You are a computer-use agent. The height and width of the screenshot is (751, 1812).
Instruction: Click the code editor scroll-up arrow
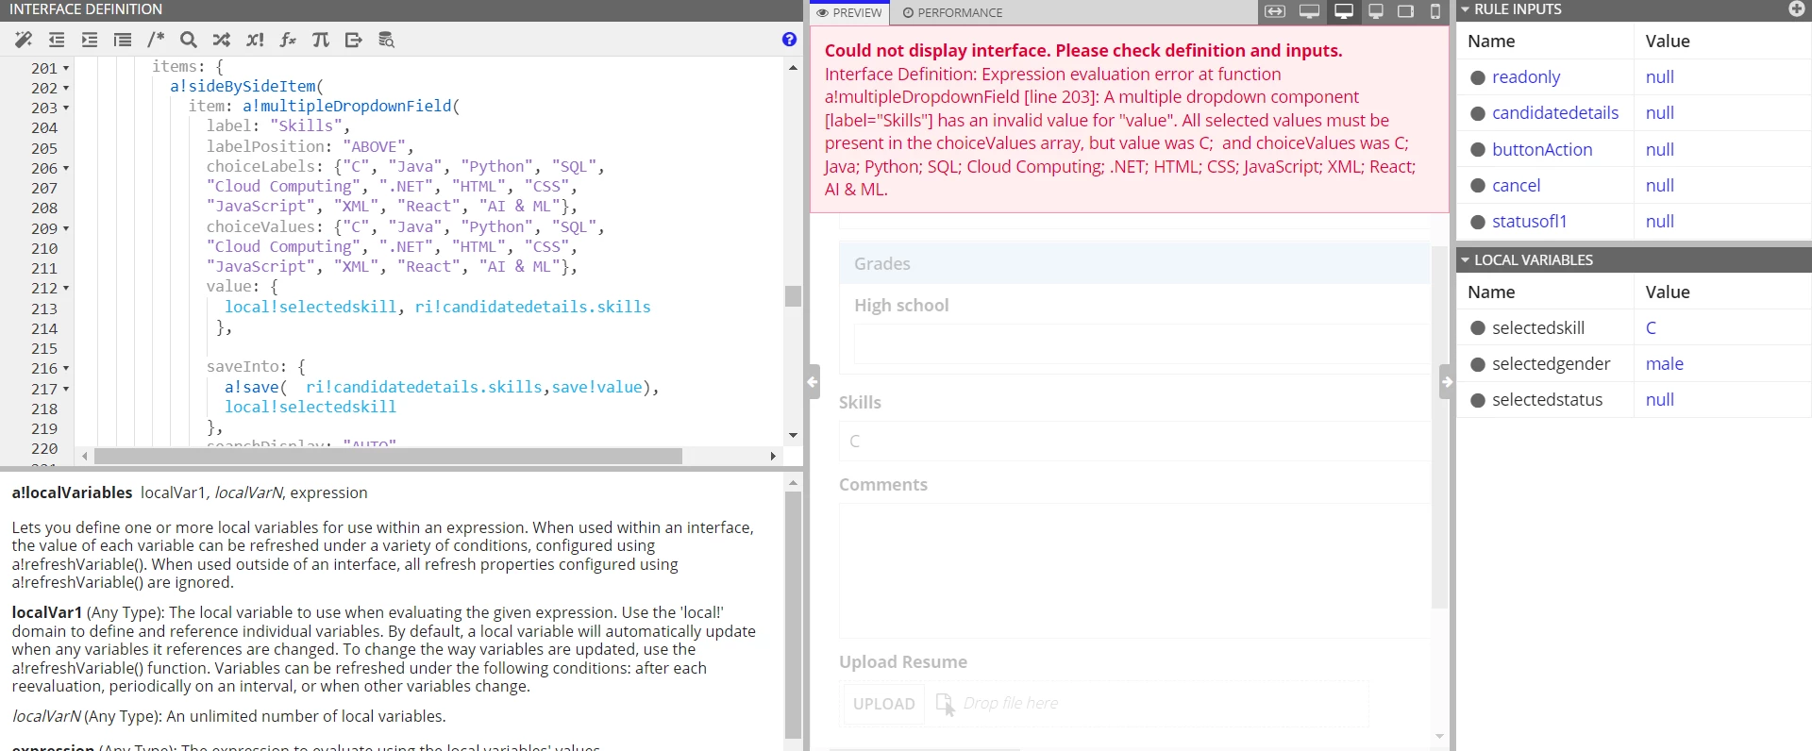click(793, 67)
